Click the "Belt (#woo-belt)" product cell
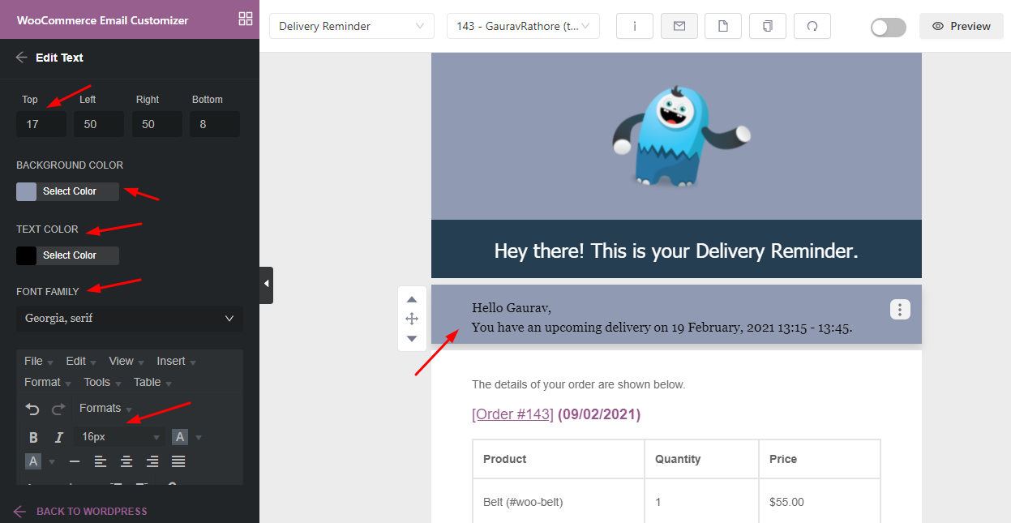The image size is (1011, 523). tap(559, 502)
